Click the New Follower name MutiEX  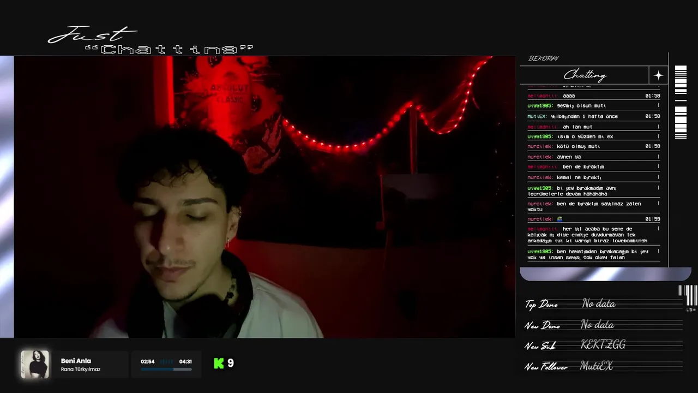[596, 366]
